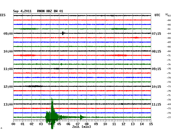Screen dimensions: 172x131
Task: Click minute tick label "10"
Action: coord(105,124)
